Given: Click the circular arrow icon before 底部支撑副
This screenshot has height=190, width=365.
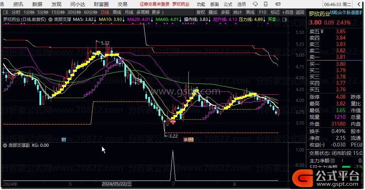Looking at the screenshot, I should [x=5, y=145].
